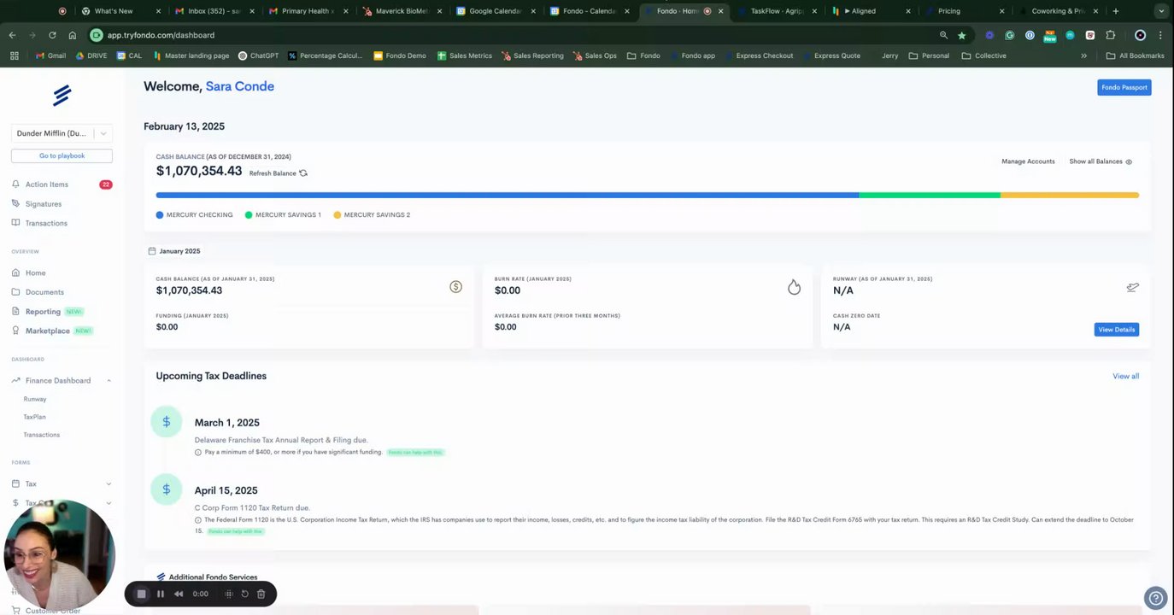Click Refresh Balance icon
Viewport: 1174px width, 615px height.
(303, 173)
